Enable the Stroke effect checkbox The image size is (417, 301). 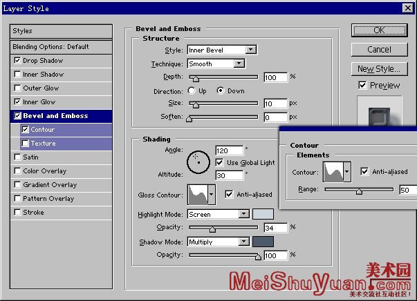(17, 213)
